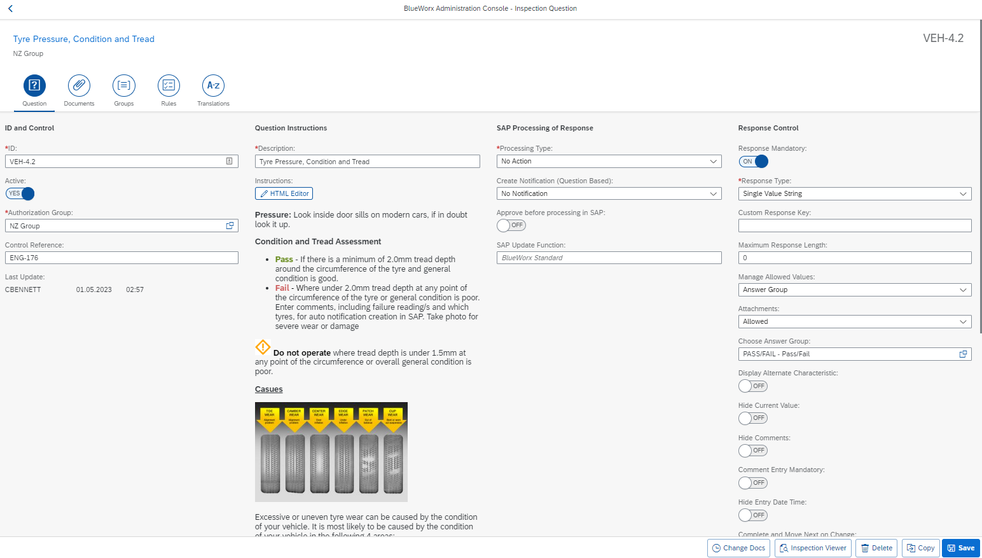The width and height of the screenshot is (982, 558).
Task: Go back using the header arrow
Action: 10,8
